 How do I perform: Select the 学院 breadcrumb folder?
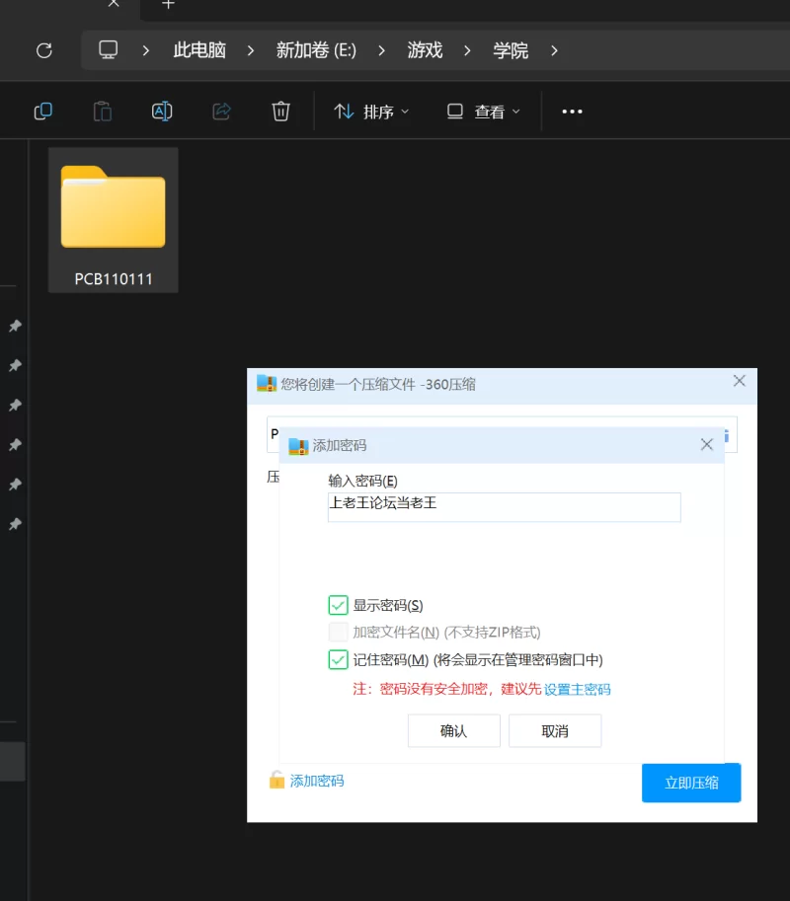(510, 50)
